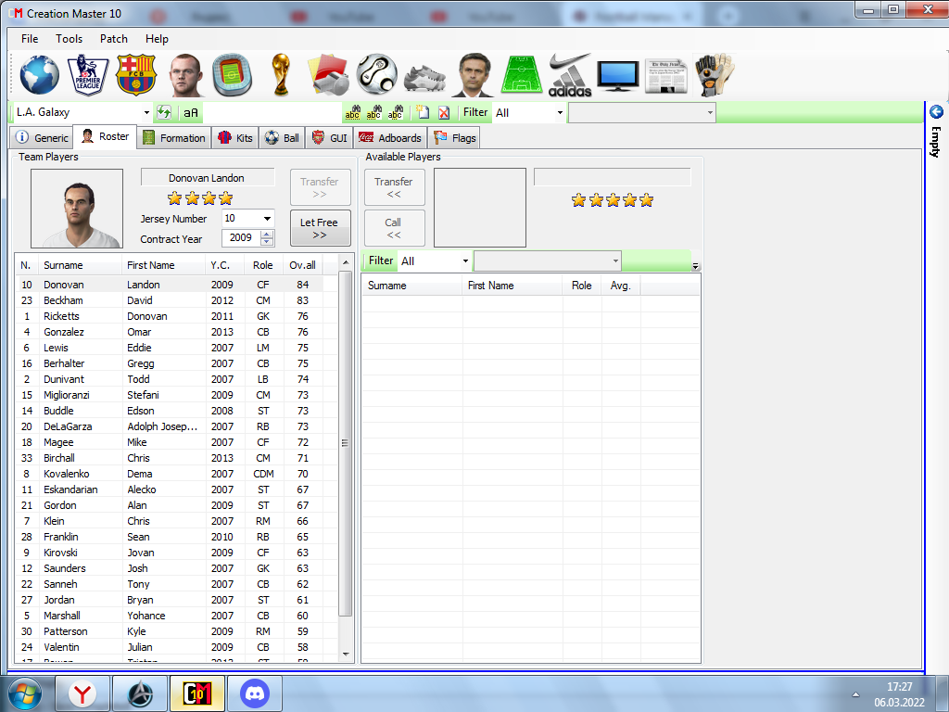Open the stadiums editor icon
Screen dimensions: 949x712
coord(233,76)
